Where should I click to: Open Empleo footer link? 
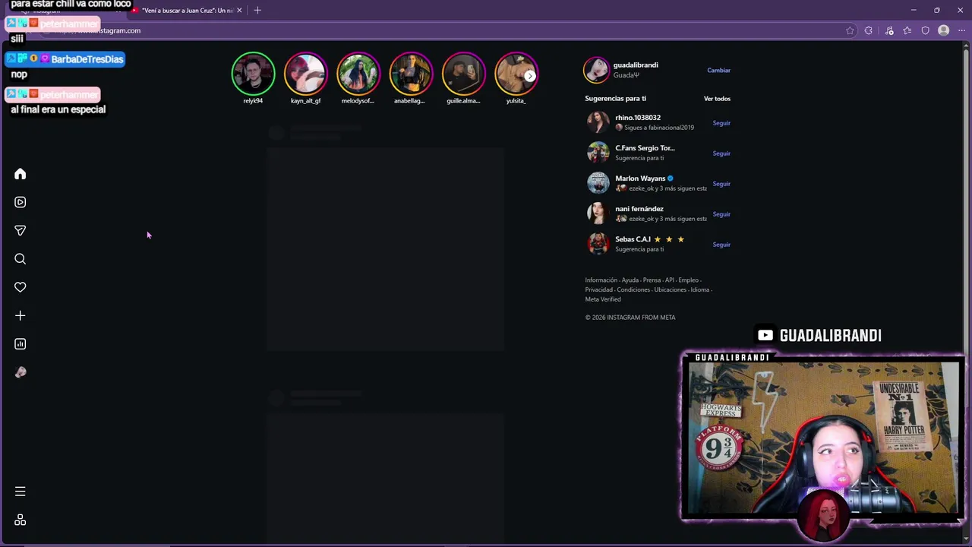689,280
